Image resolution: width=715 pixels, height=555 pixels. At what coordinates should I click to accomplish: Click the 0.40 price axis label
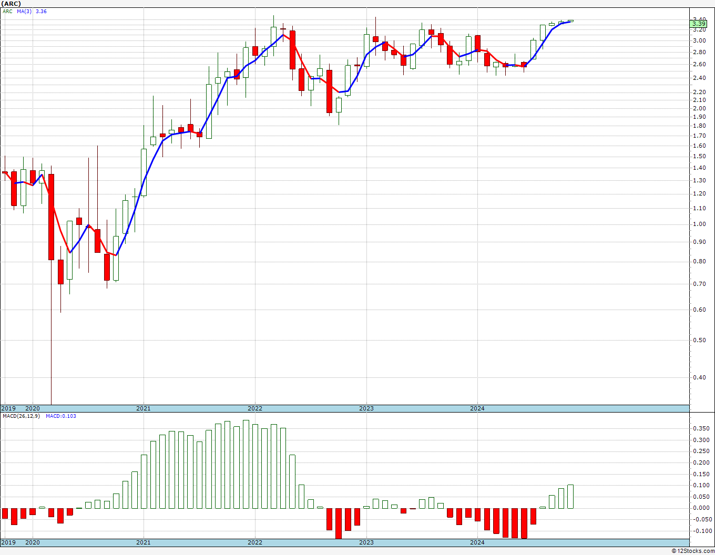699,377
